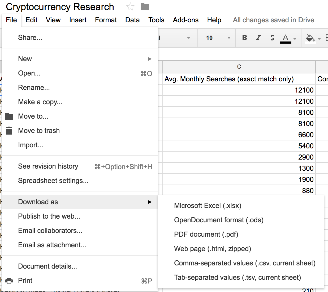Click the fill color paint bucket icon
Screen dimensions: 328x292
click(310, 38)
